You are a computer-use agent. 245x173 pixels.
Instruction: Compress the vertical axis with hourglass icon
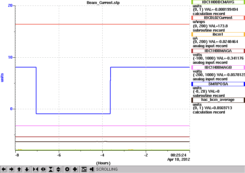tap(51, 169)
